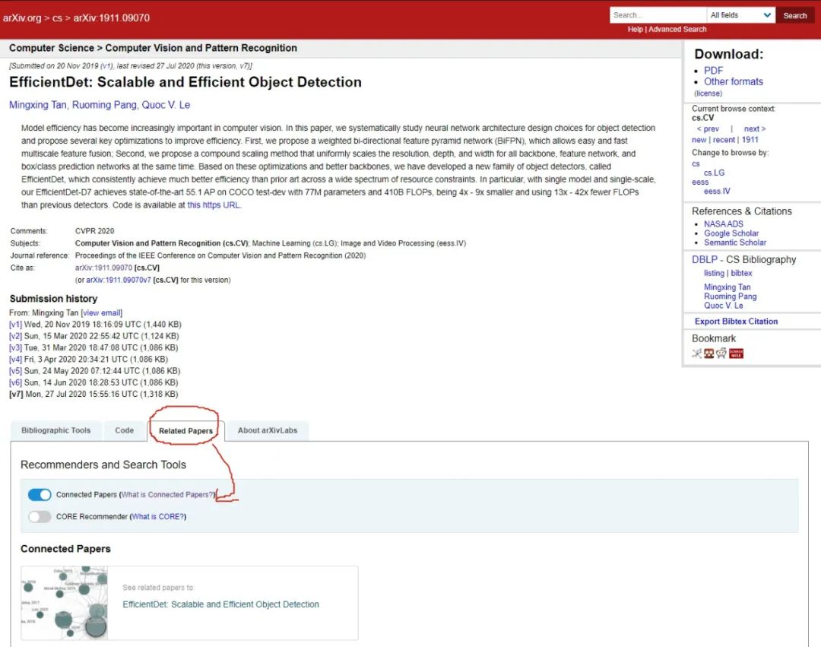Change browse context to cs
Image resolution: width=821 pixels, height=647 pixels.
(x=696, y=164)
